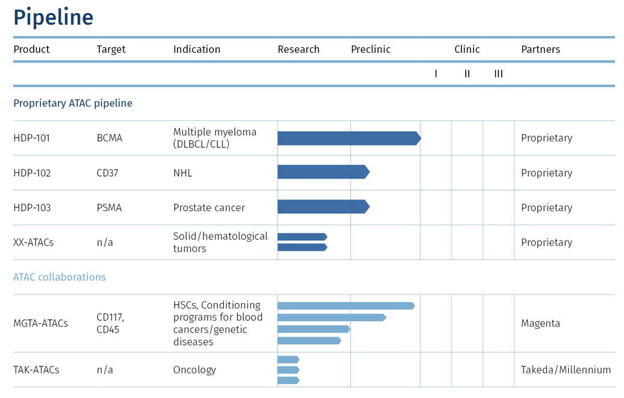The image size is (624, 398).
Task: Click the Pipeline page title
Action: 54,17
